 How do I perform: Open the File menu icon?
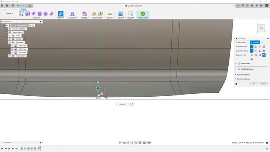pyautogui.click(x=7, y=5)
